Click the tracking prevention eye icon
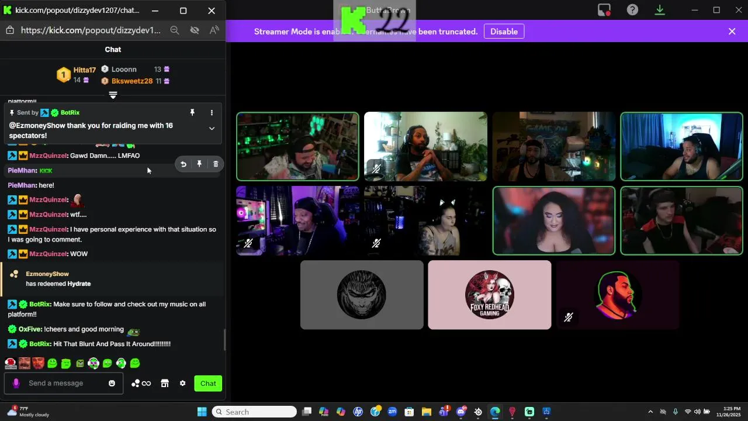The width and height of the screenshot is (748, 421). point(195,30)
